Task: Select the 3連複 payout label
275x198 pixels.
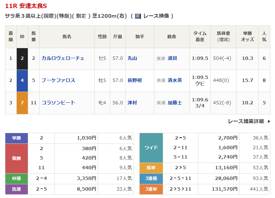Action: 151,179
